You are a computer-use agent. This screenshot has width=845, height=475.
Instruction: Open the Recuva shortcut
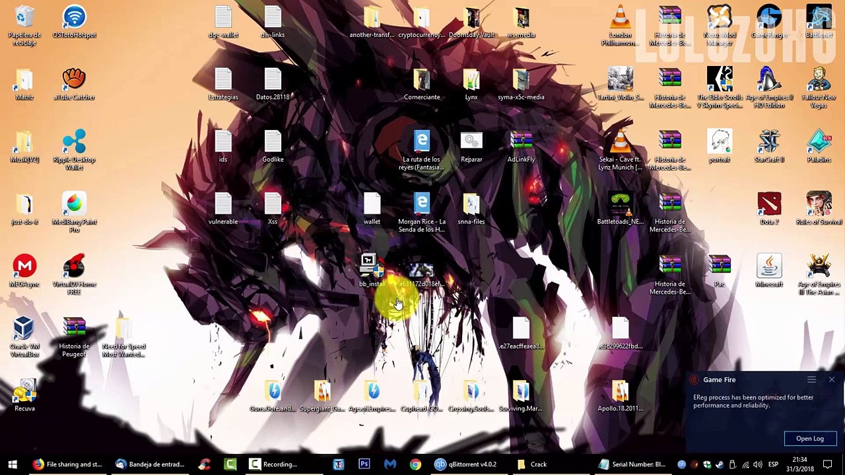coord(24,396)
